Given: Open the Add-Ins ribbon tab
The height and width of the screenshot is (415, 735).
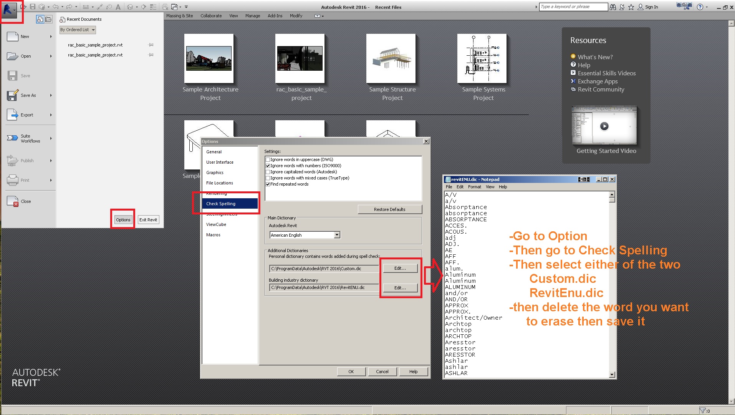Looking at the screenshot, I should pyautogui.click(x=275, y=16).
